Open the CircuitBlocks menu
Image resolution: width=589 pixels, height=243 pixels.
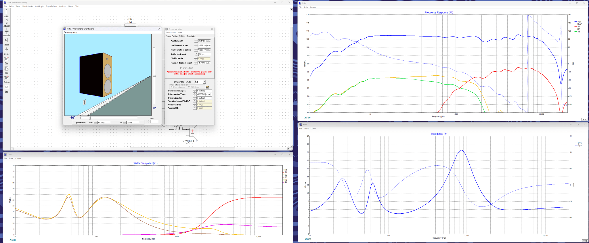coord(28,6)
